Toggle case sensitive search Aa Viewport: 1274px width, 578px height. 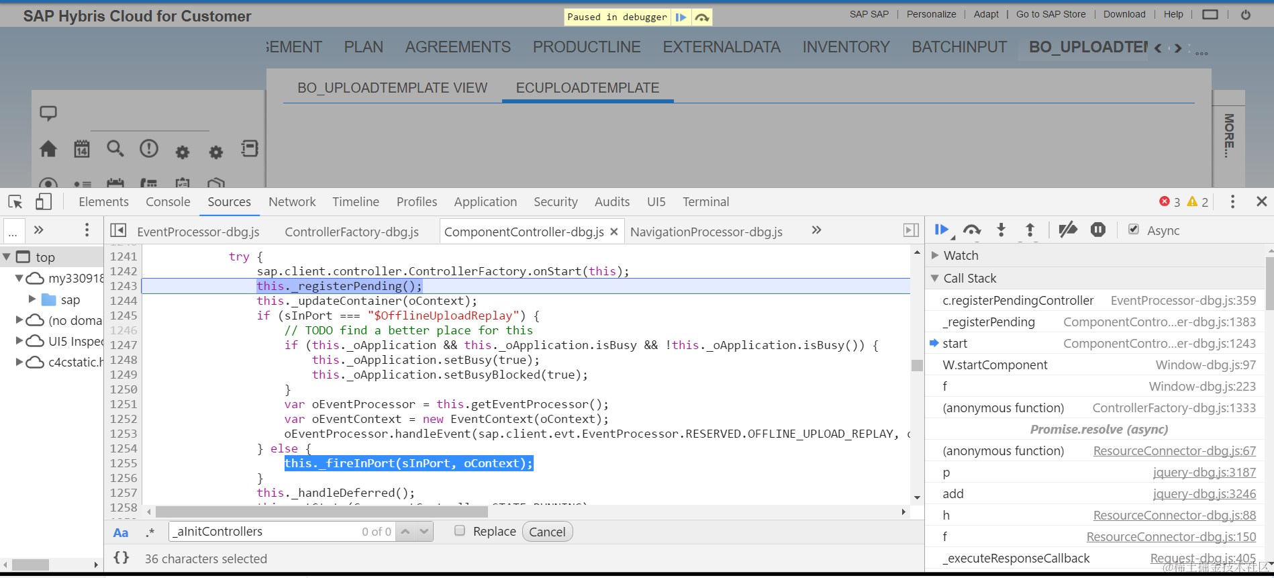(121, 532)
